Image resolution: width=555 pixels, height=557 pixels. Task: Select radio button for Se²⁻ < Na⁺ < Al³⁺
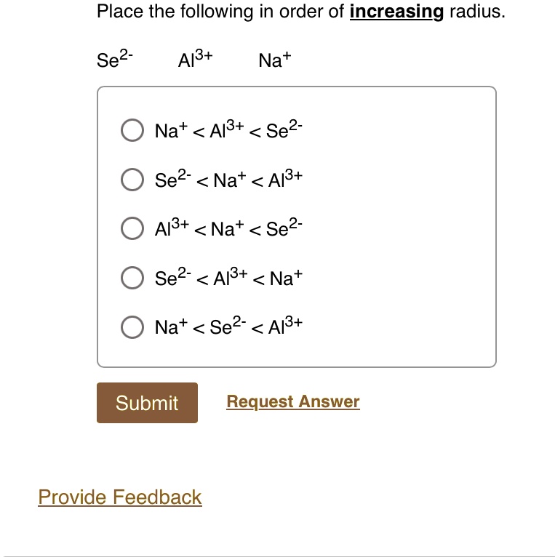[132, 180]
